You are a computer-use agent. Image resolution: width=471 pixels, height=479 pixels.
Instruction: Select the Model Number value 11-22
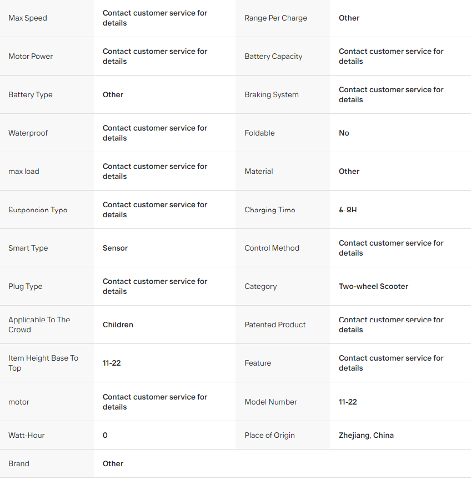click(348, 402)
